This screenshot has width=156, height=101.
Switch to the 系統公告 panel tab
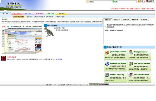pyautogui.click(x=108, y=20)
